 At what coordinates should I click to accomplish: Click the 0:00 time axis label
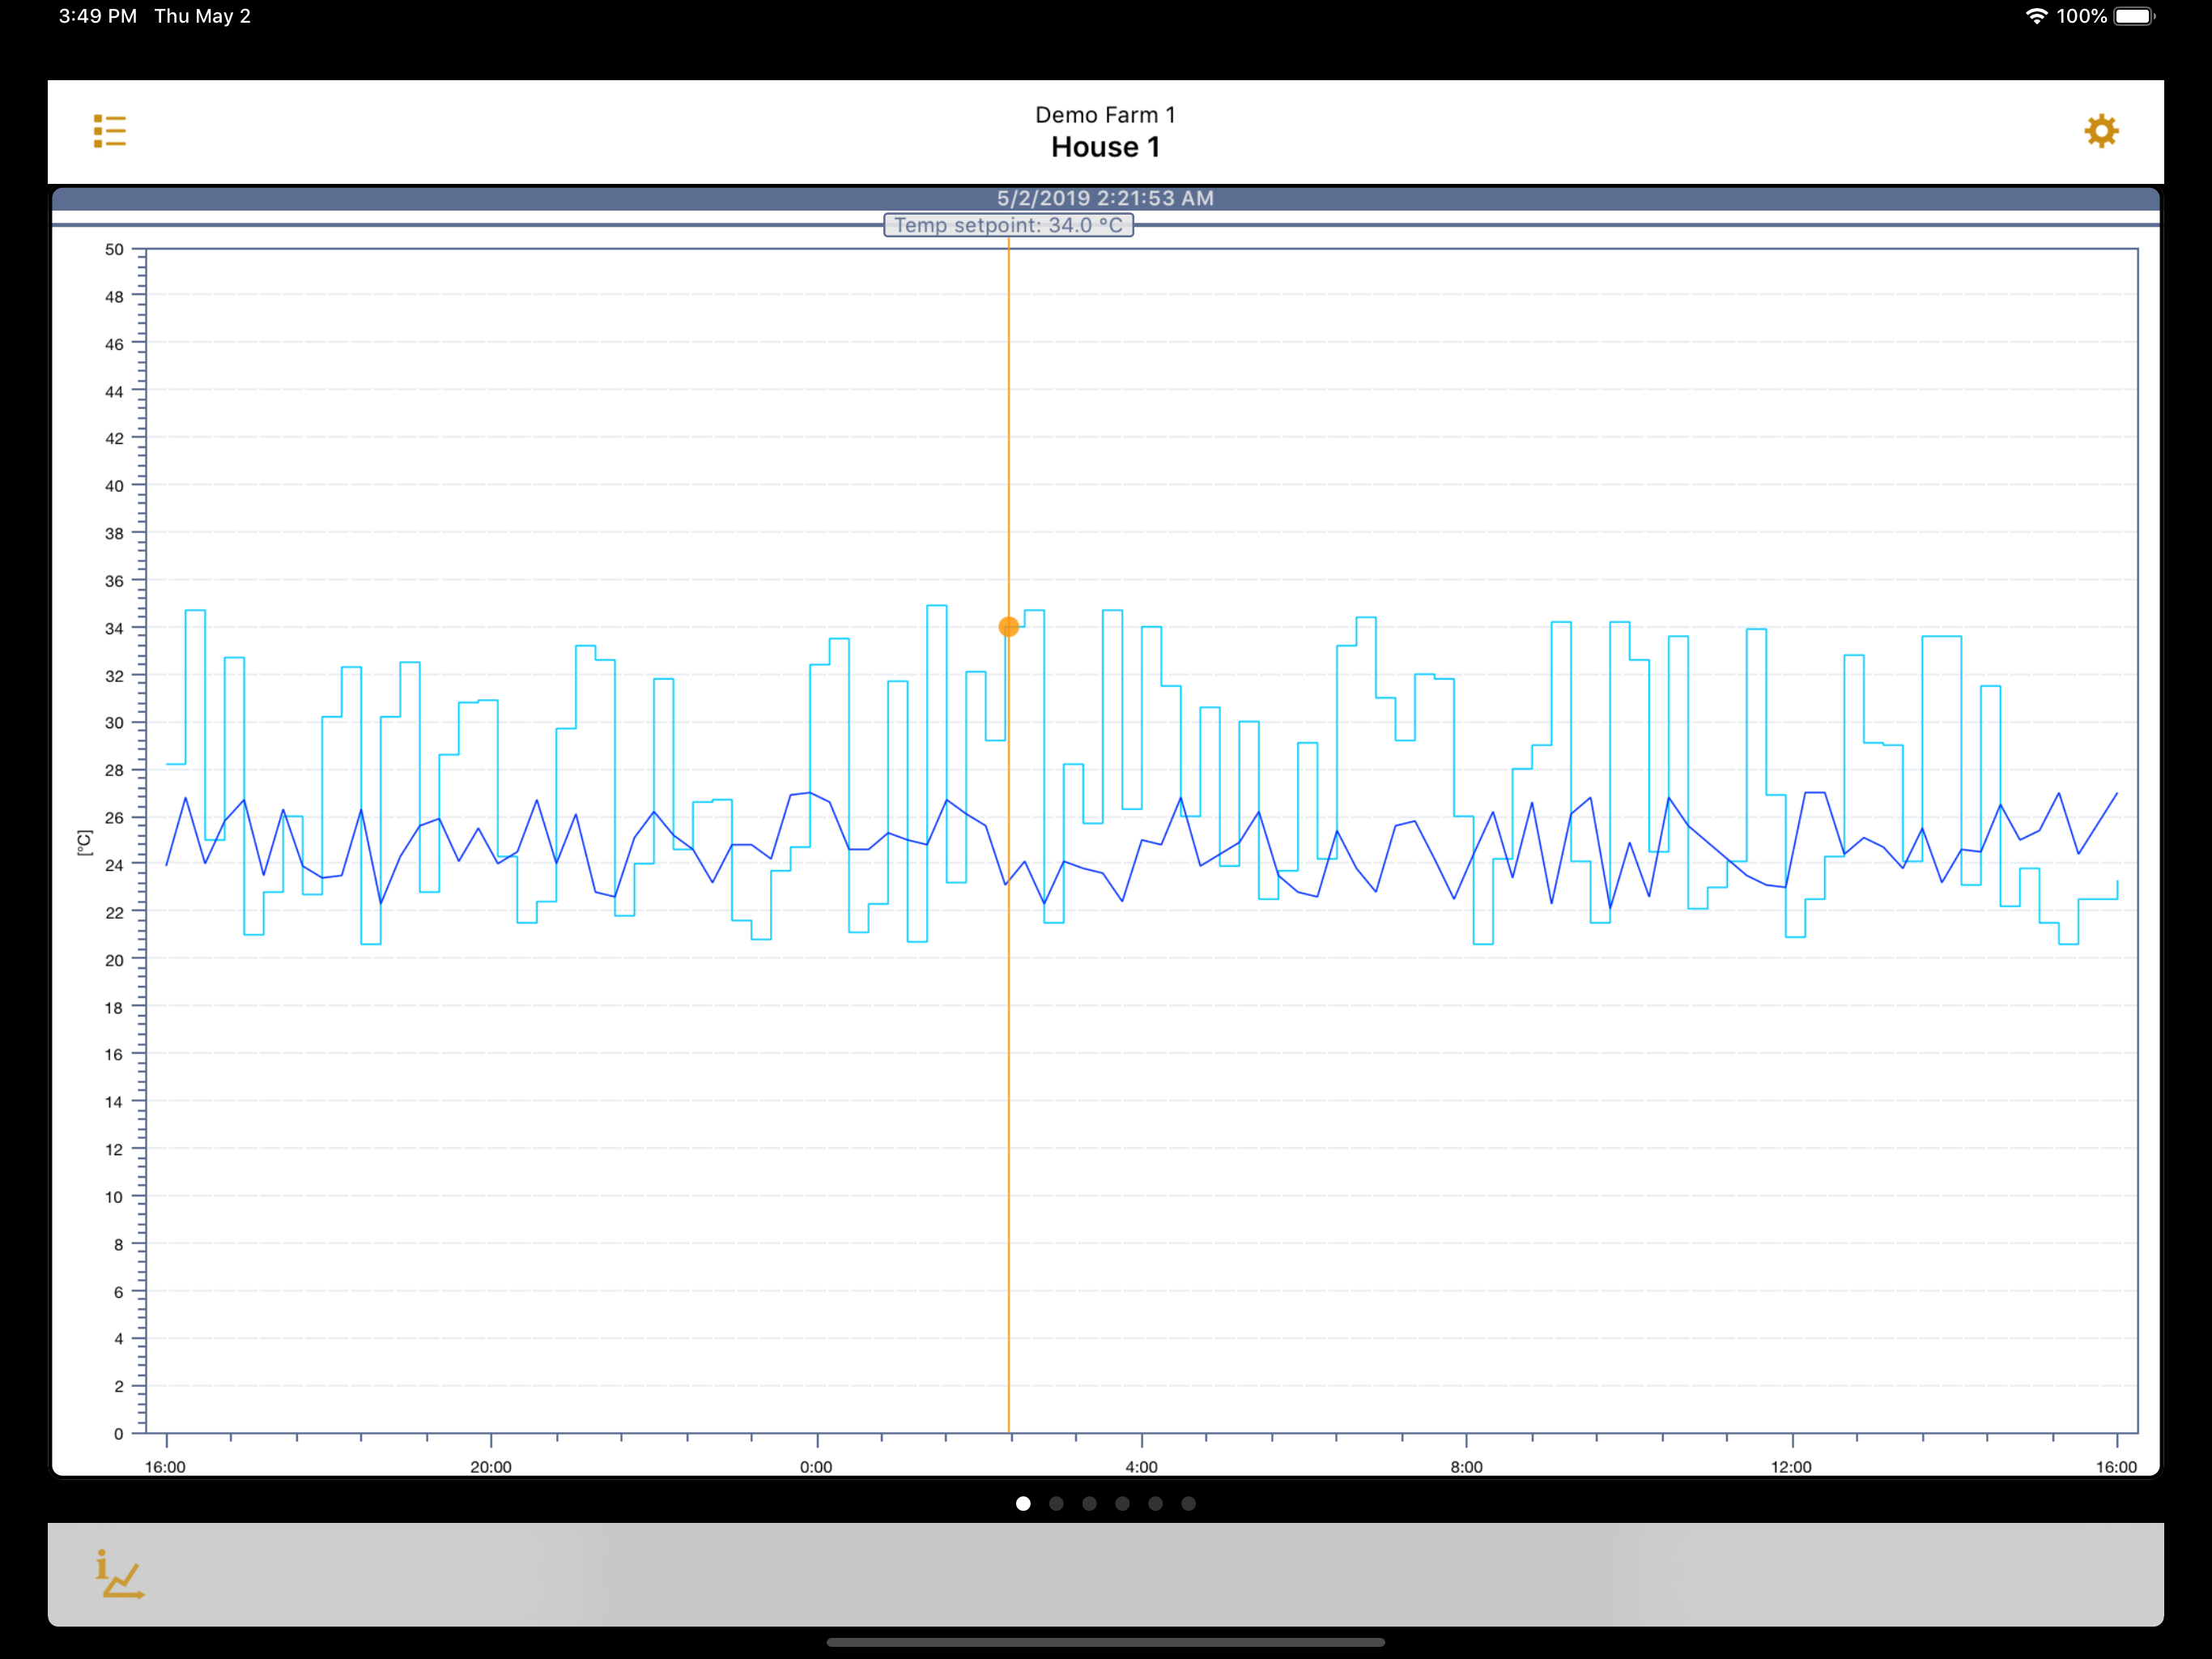(816, 1467)
